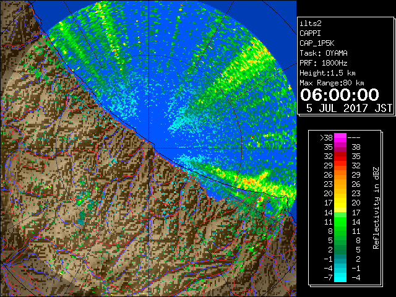Select the Task: OYAMA text
Screen dimensions: 396x297
coord(324,53)
